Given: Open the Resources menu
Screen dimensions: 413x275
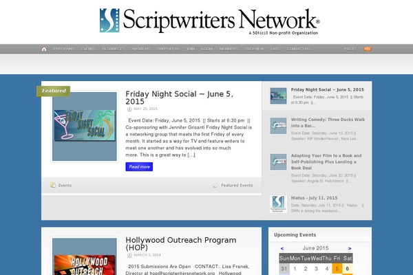Looking at the screenshot, I should [114, 49].
